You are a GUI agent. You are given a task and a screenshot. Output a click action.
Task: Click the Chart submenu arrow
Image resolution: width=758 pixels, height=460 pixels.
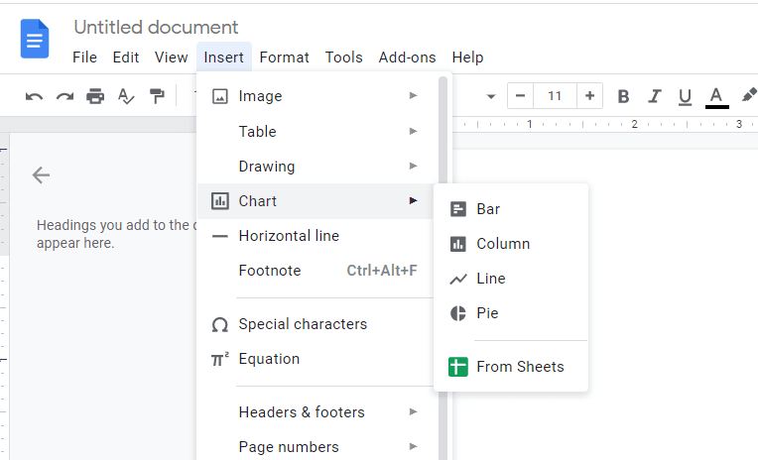tap(413, 200)
